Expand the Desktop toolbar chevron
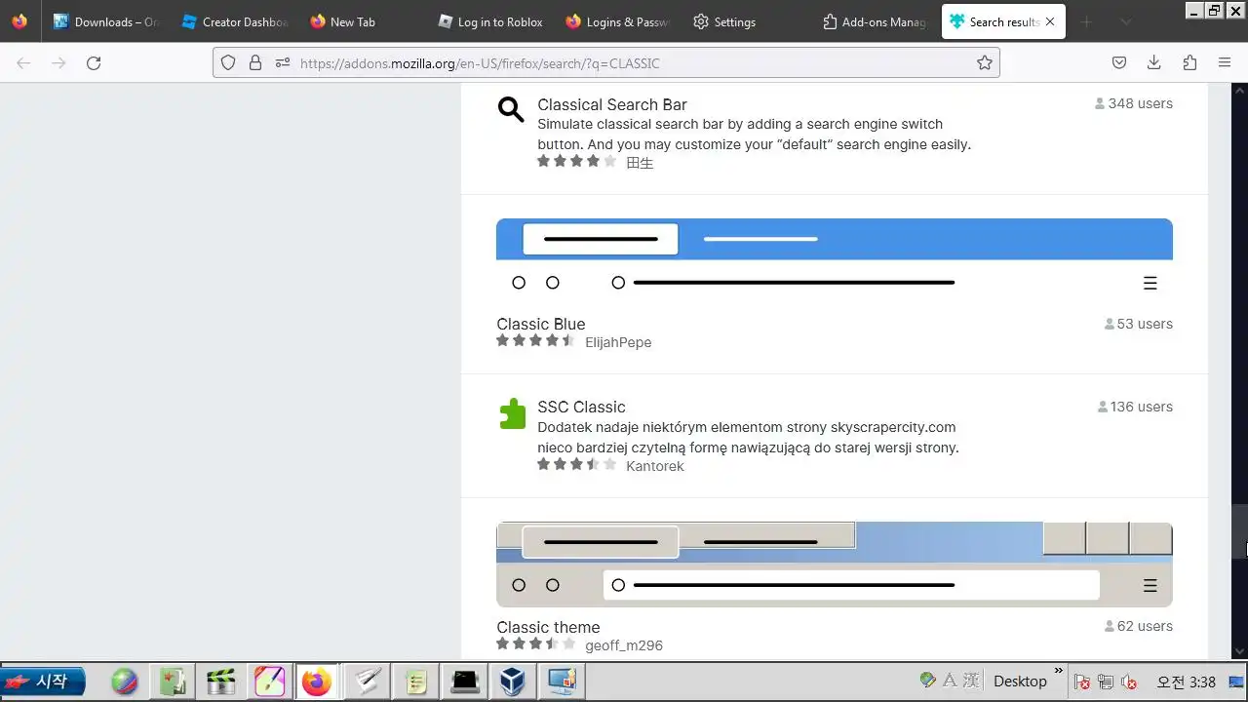The height and width of the screenshot is (702, 1248). pos(1059,671)
